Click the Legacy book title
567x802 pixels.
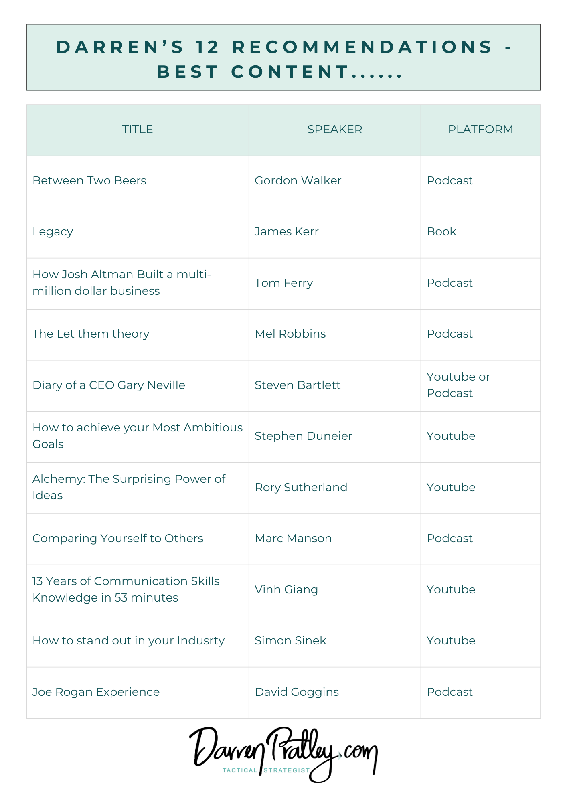tap(53, 232)
